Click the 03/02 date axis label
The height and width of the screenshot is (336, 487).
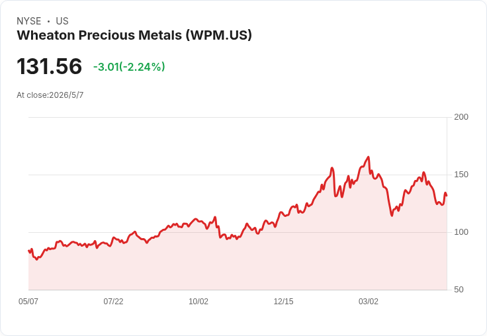[369, 301]
